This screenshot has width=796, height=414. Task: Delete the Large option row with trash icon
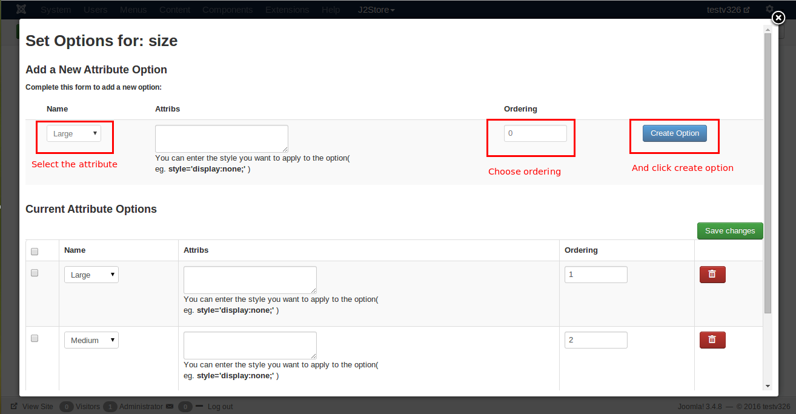712,275
